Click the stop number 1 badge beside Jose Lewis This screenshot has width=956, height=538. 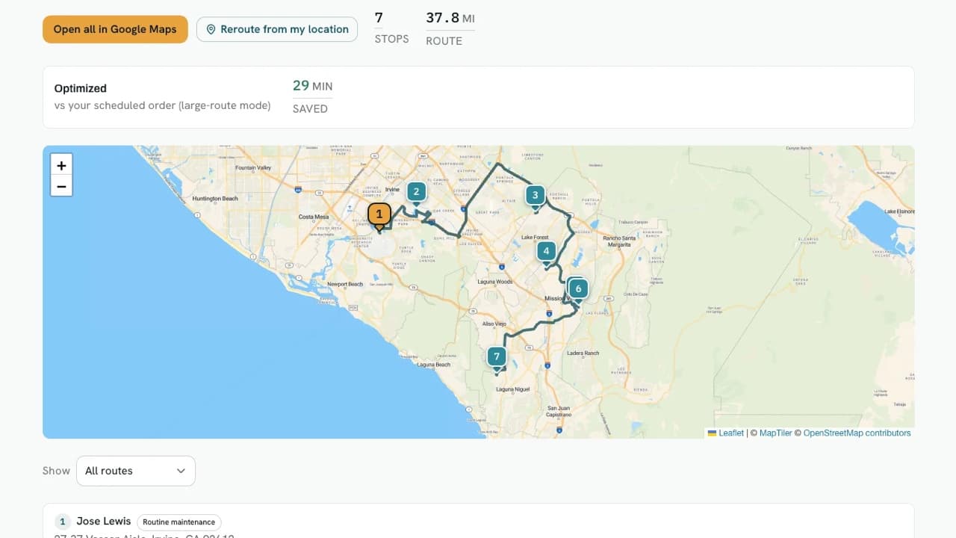click(63, 522)
